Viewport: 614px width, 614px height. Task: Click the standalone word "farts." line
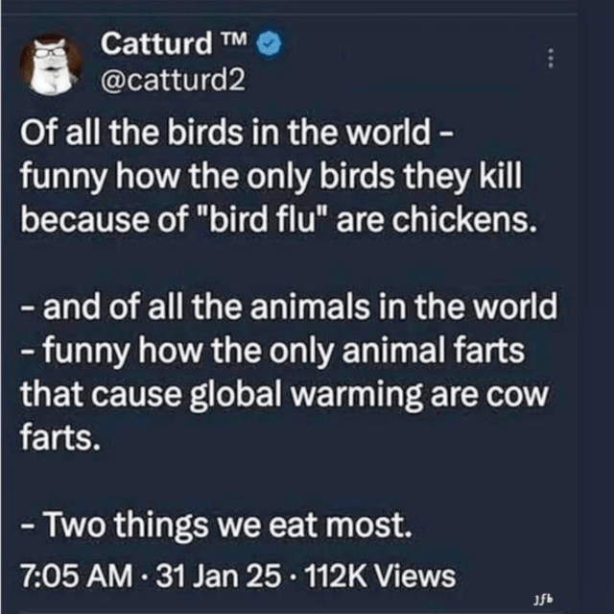58,438
